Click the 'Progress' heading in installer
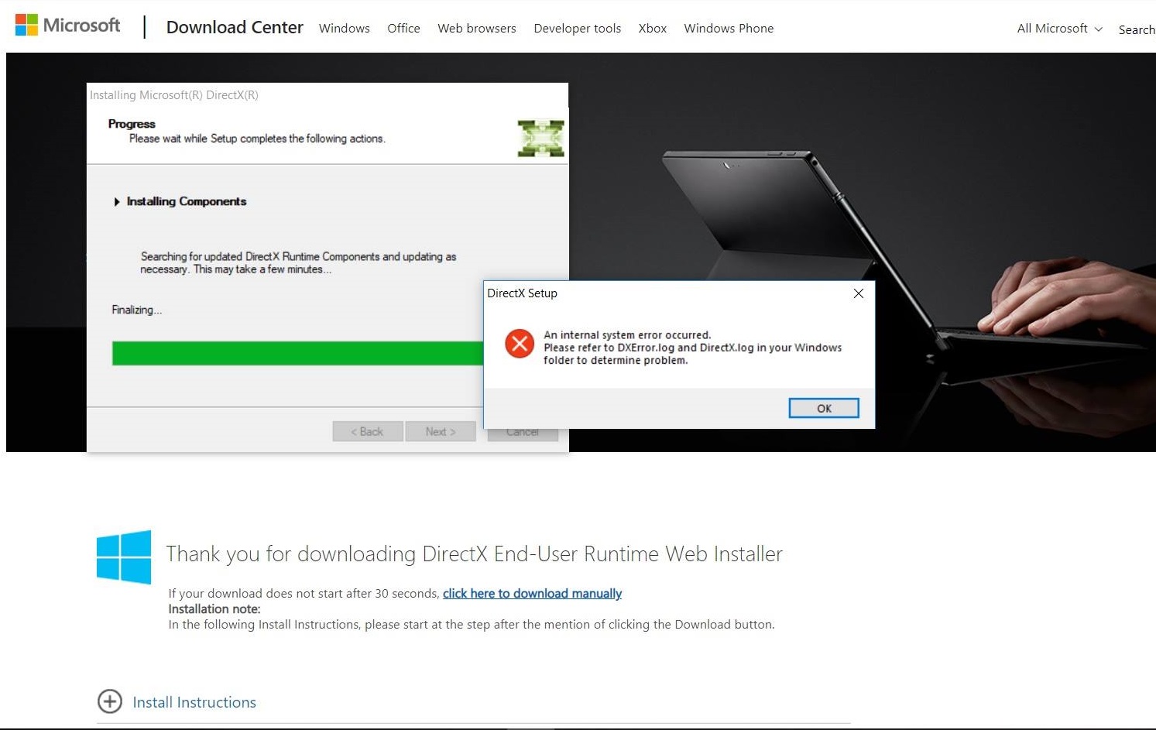Image resolution: width=1156 pixels, height=730 pixels. click(x=132, y=124)
